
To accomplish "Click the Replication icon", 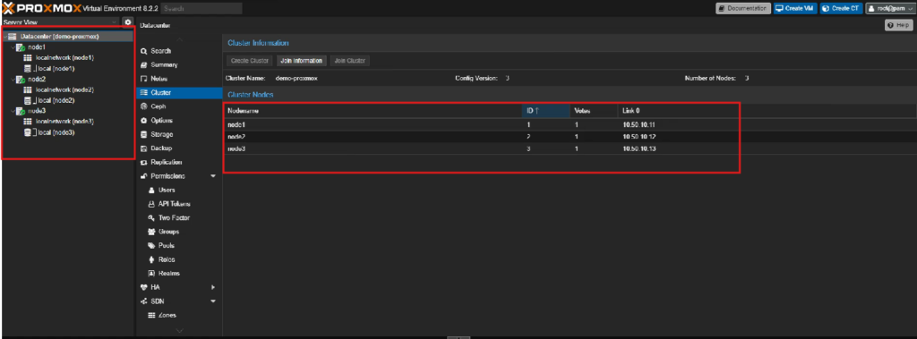I will point(144,163).
